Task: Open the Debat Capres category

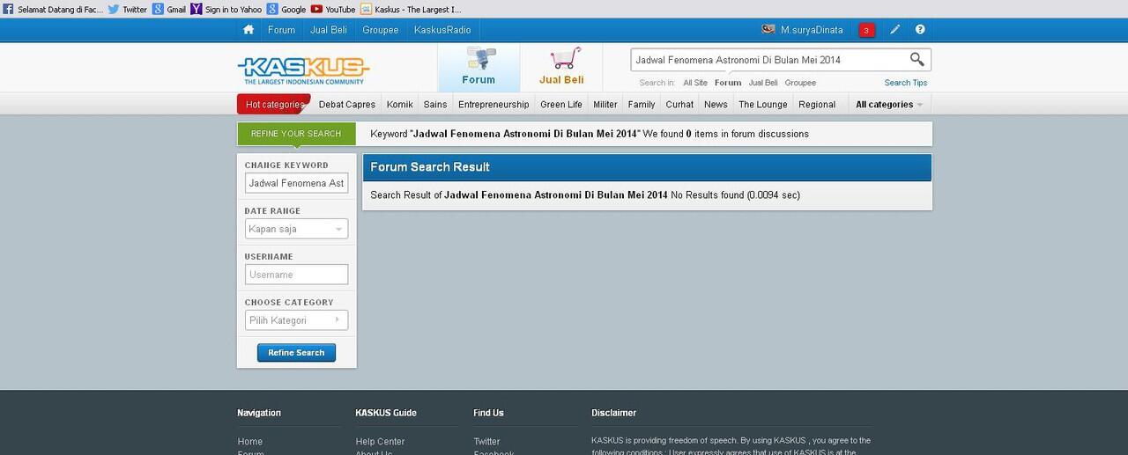Action: pyautogui.click(x=347, y=104)
